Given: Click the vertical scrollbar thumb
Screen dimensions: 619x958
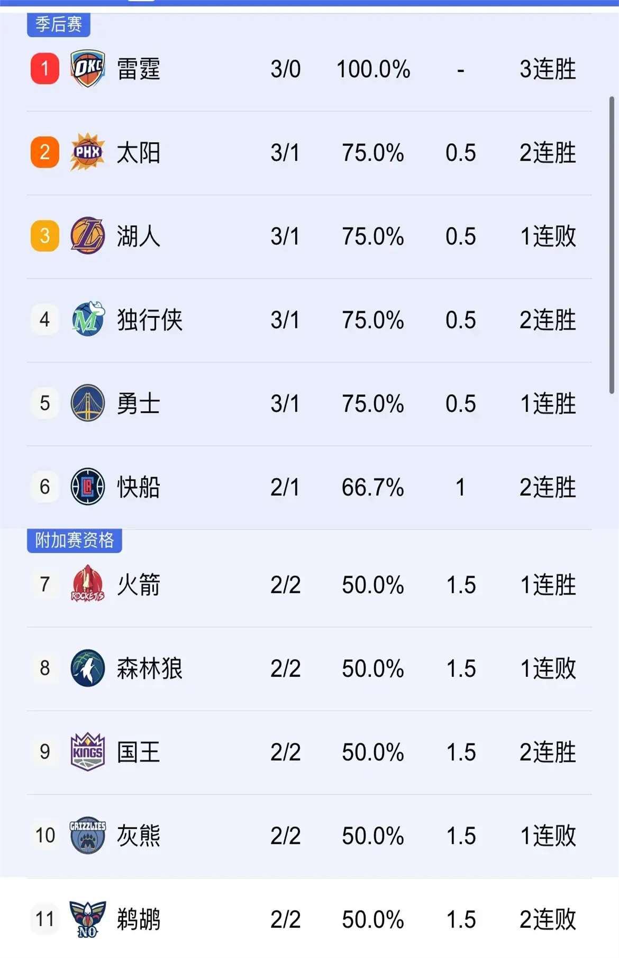Looking at the screenshot, I should click(x=612, y=245).
